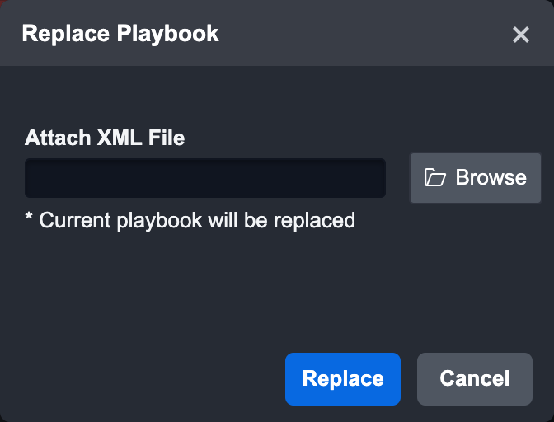The width and height of the screenshot is (554, 422).
Task: Click the Replace Playbook dialog title
Action: click(120, 34)
